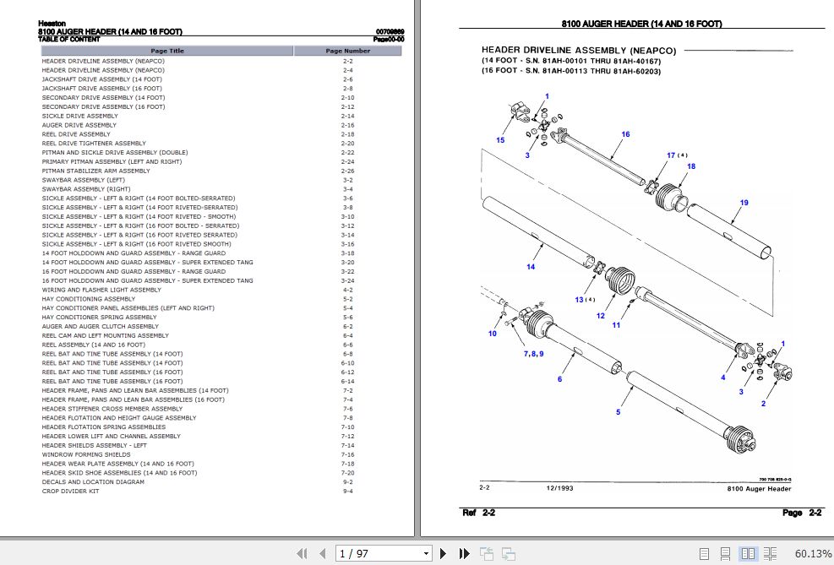Open HEADER DRIVELINE ASSEMBLY (NEAPCO) entry
Image resolution: width=834 pixels, height=565 pixels.
[x=103, y=61]
